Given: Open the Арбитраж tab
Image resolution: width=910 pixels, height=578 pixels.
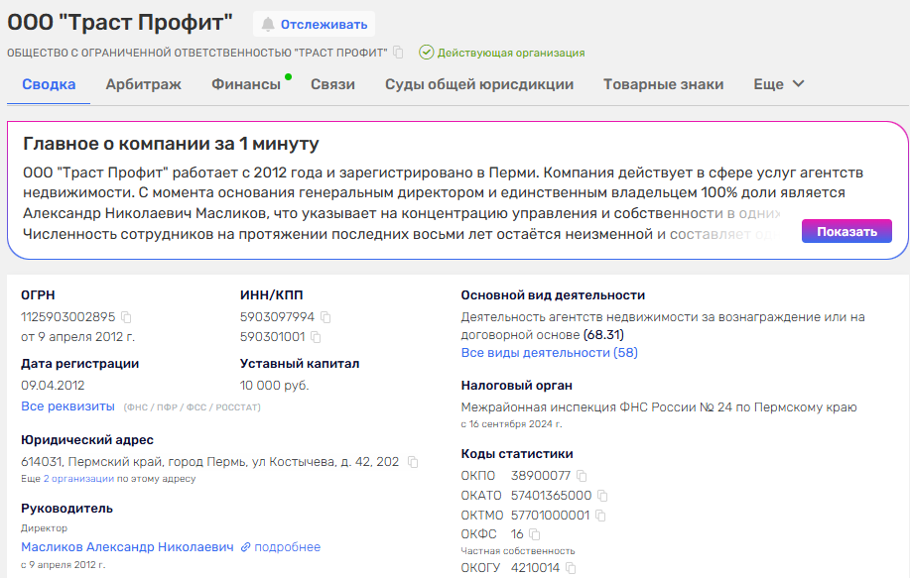Looking at the screenshot, I should 144,84.
